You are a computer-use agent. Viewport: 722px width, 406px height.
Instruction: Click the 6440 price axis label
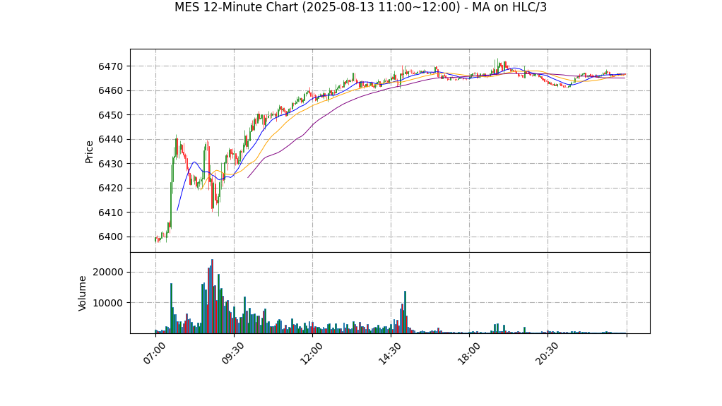tap(110, 140)
